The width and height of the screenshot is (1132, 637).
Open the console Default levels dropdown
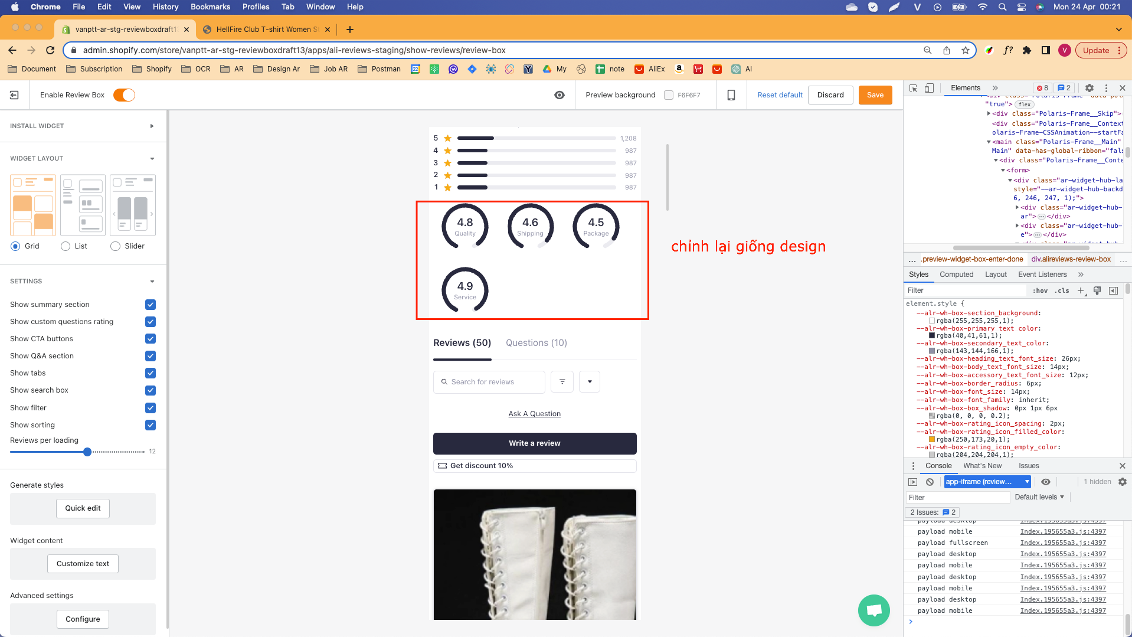coord(1039,497)
